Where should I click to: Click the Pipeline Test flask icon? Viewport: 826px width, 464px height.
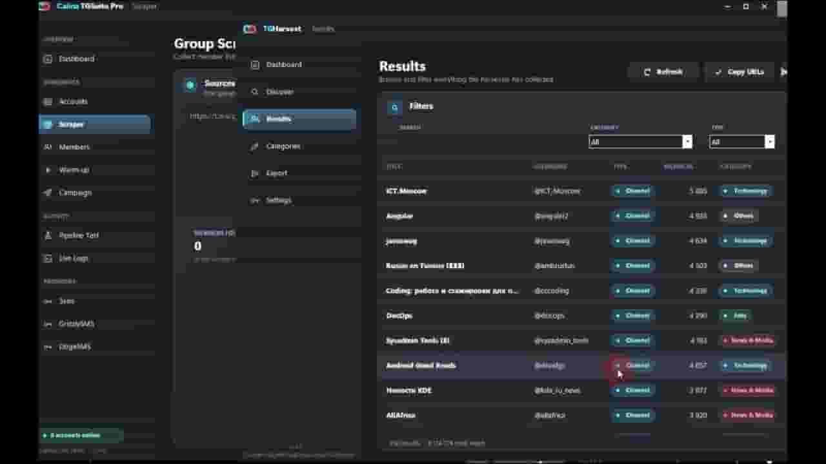[x=48, y=236]
